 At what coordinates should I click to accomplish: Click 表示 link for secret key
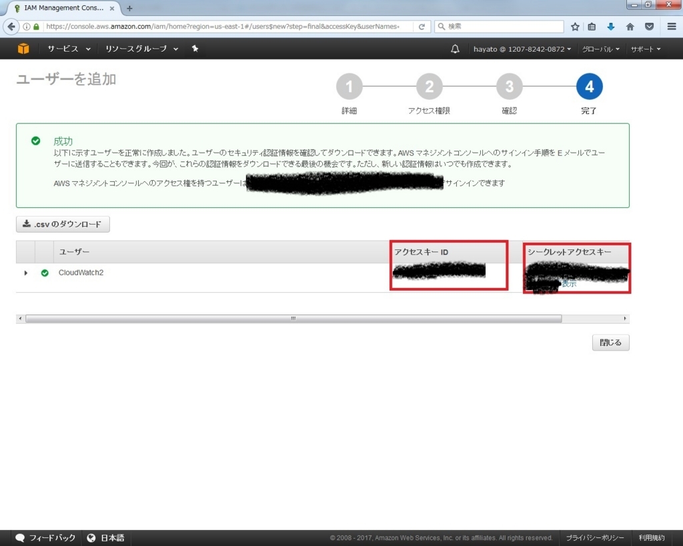568,283
